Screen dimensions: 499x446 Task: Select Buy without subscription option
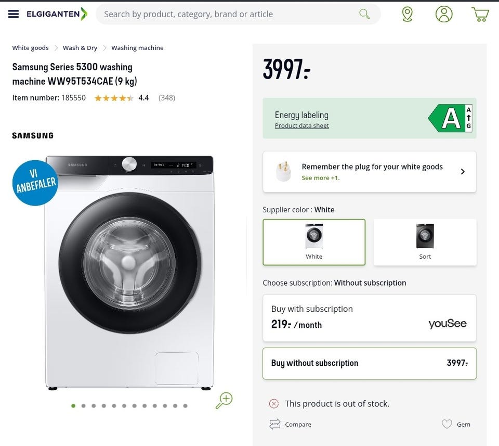pos(369,363)
